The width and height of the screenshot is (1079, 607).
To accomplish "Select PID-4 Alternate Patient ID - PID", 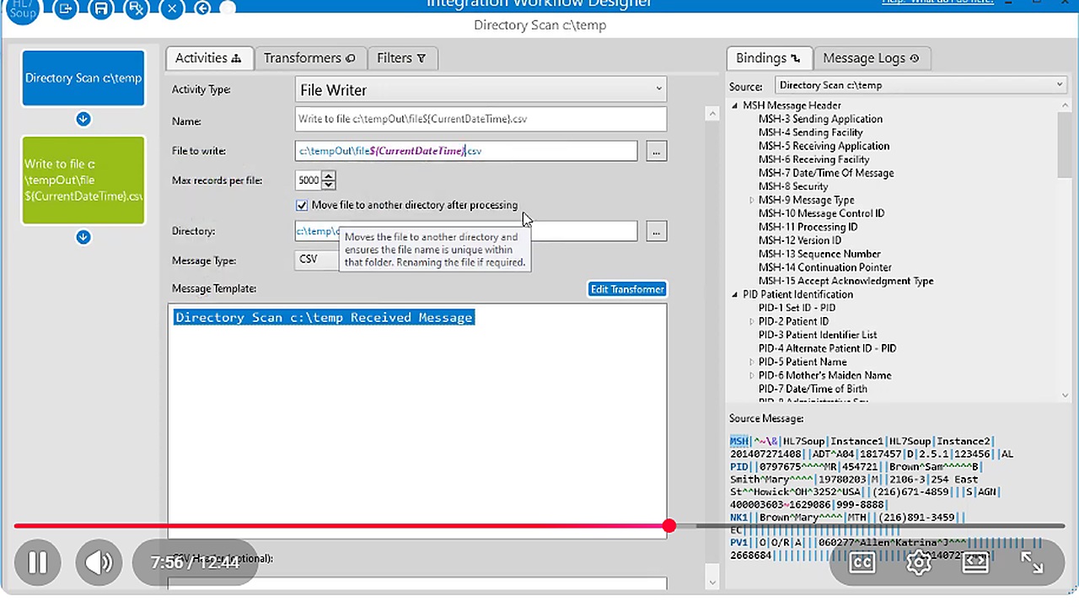I will (x=827, y=348).
